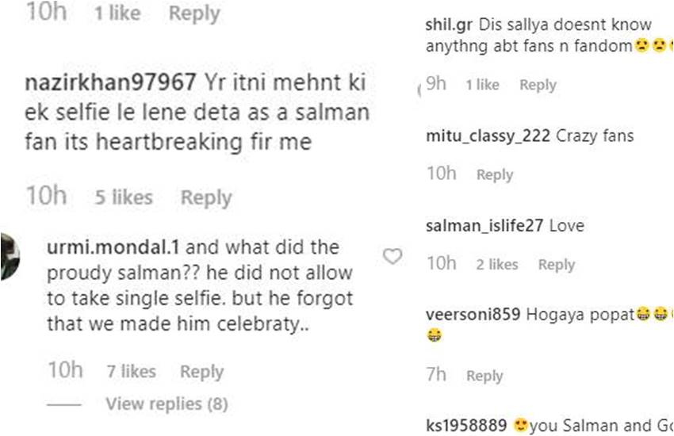Open veersoni859 user profile

473,315
